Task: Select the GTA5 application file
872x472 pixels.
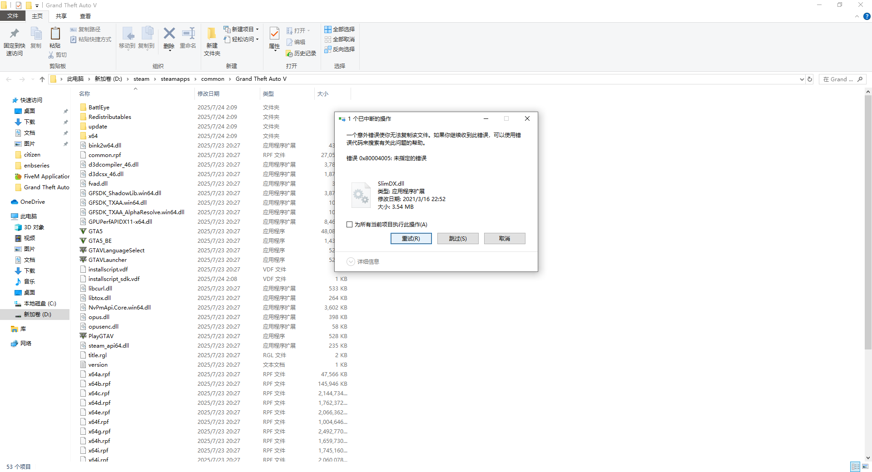Action: click(95, 231)
